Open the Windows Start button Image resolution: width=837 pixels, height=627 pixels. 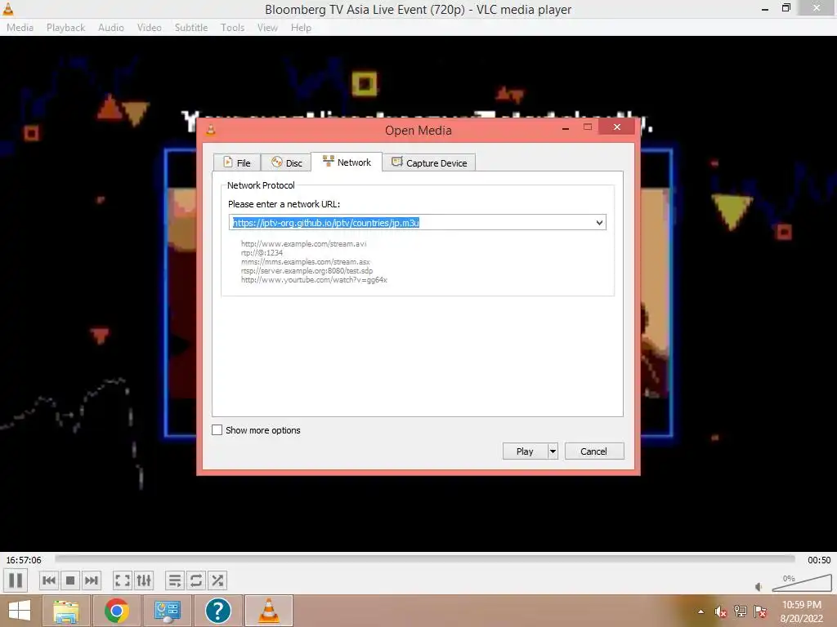coord(20,611)
